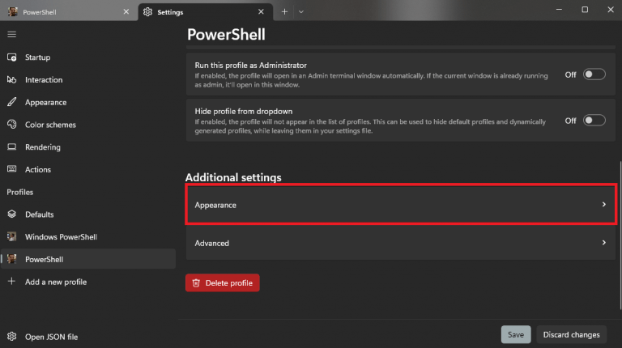Click the red Delete profile button
Image resolution: width=622 pixels, height=348 pixels.
(x=223, y=283)
